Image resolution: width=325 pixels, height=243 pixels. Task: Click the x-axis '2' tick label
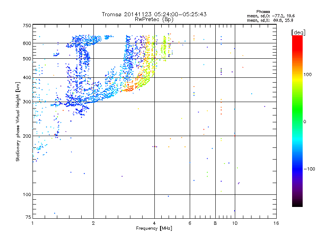93,223
